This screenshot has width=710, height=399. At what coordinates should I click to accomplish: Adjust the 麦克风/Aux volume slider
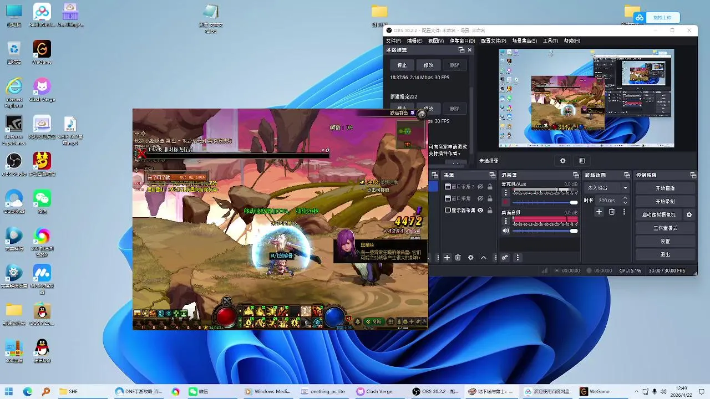tap(545, 202)
